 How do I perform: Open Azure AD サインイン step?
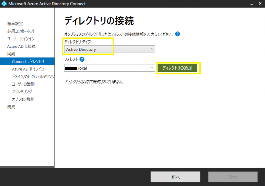tap(28, 69)
